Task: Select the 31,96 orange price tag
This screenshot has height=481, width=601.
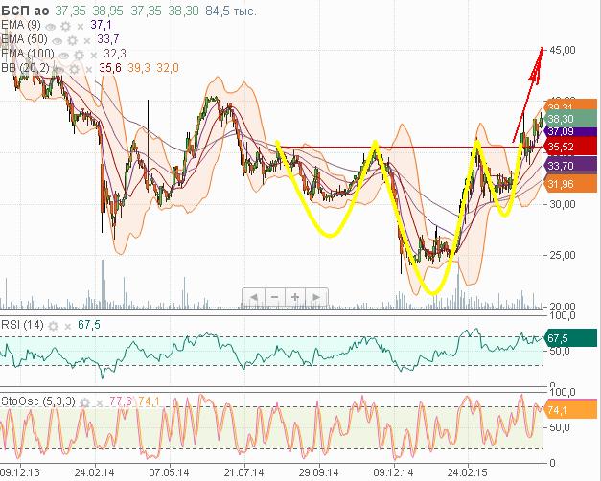Action: tap(570, 184)
